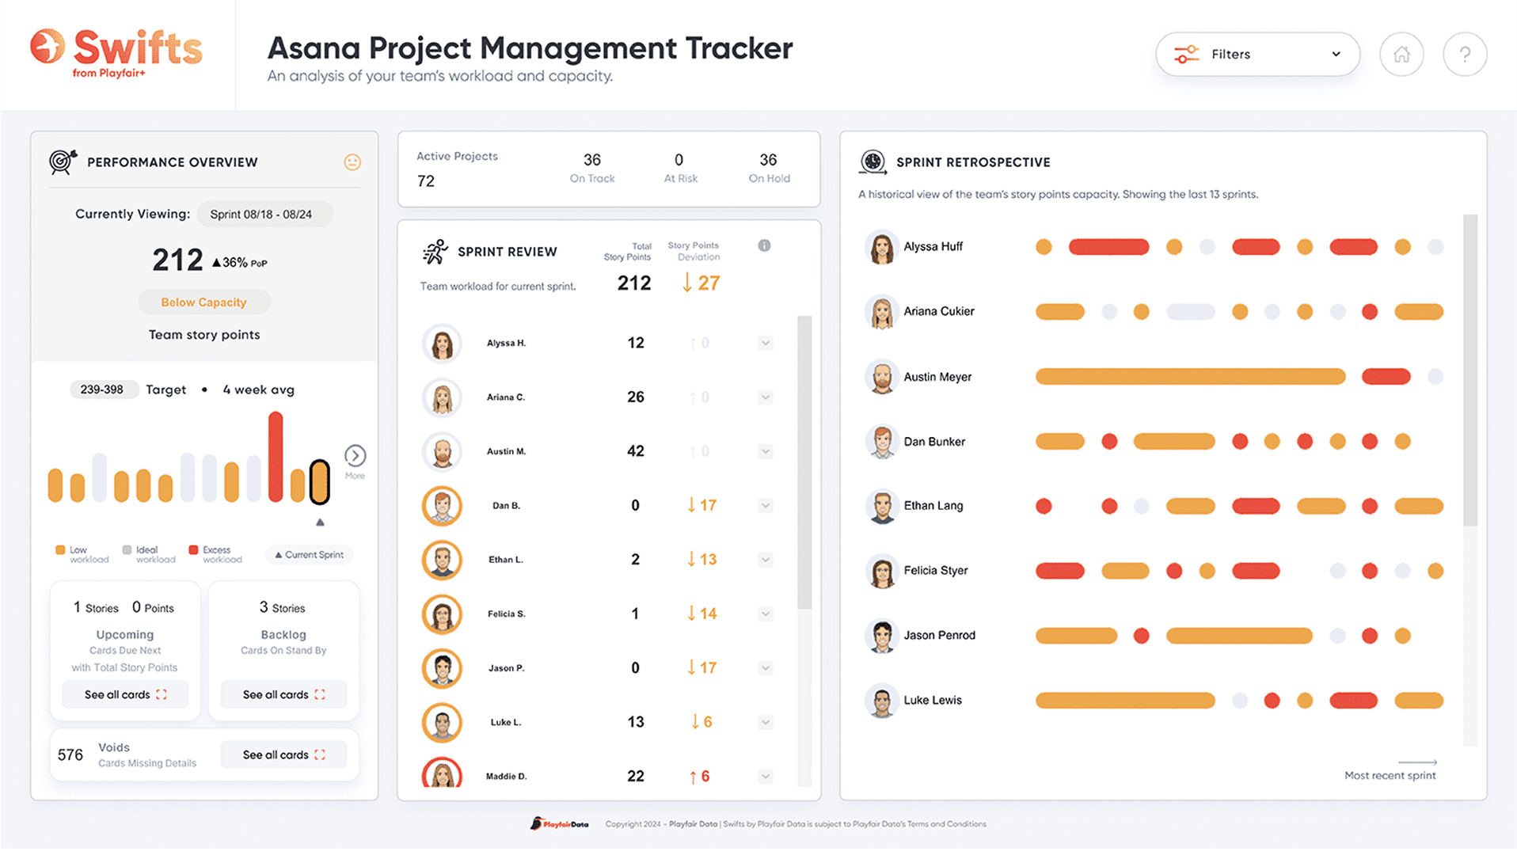Click the Sprint Retrospective clock icon
1517x855 pixels.
click(x=873, y=161)
